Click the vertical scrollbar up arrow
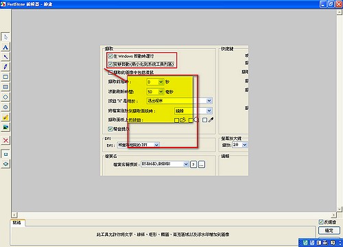This screenshot has height=247, width=343. (340, 12)
